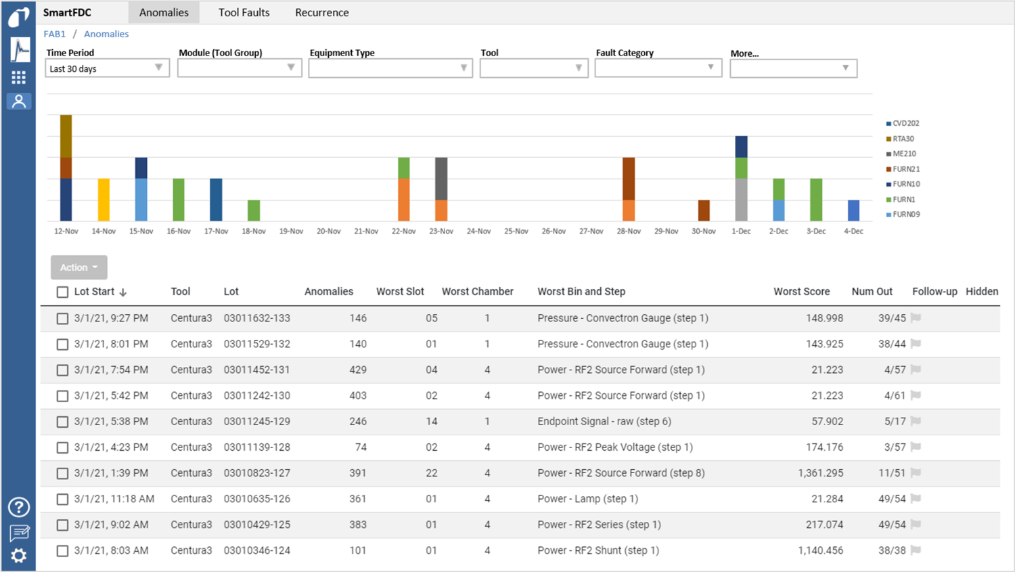Click the Lot Start sort arrow
1015x572 pixels.
point(123,292)
